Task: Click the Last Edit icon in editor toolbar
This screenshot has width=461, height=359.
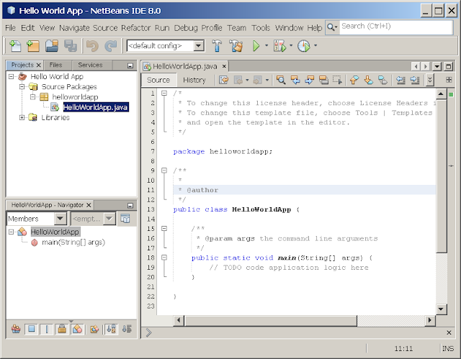Action: pyautogui.click(x=223, y=80)
